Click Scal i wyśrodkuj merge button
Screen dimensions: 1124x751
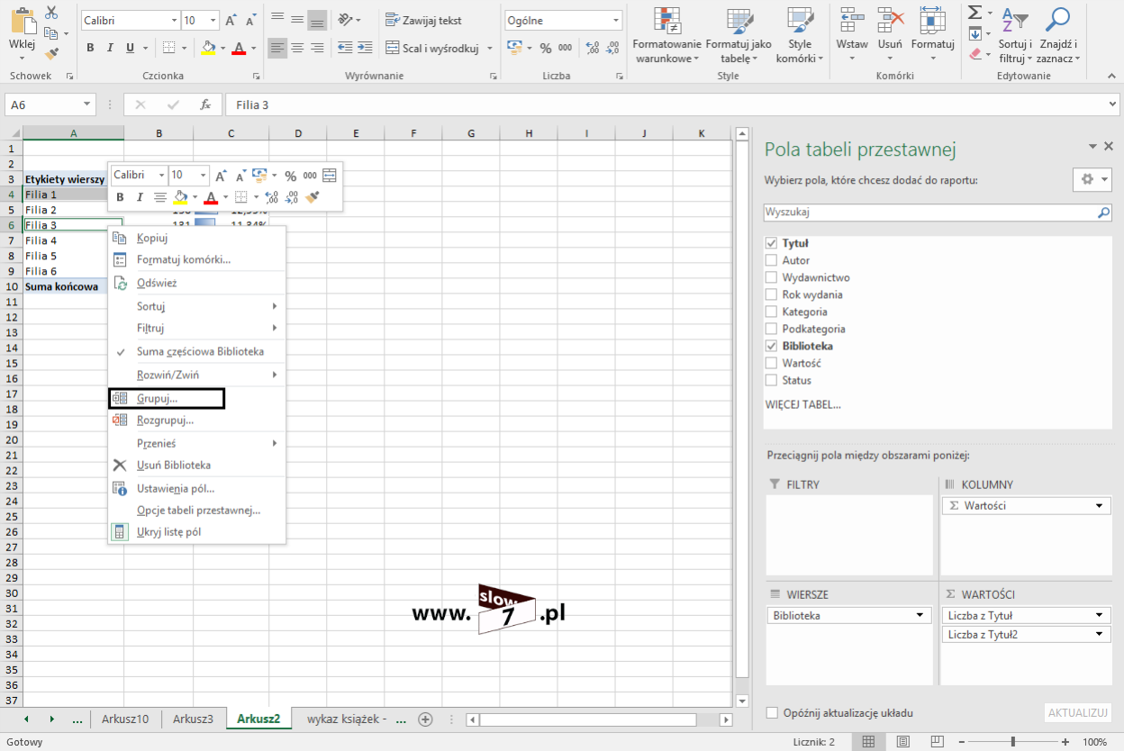coord(433,48)
